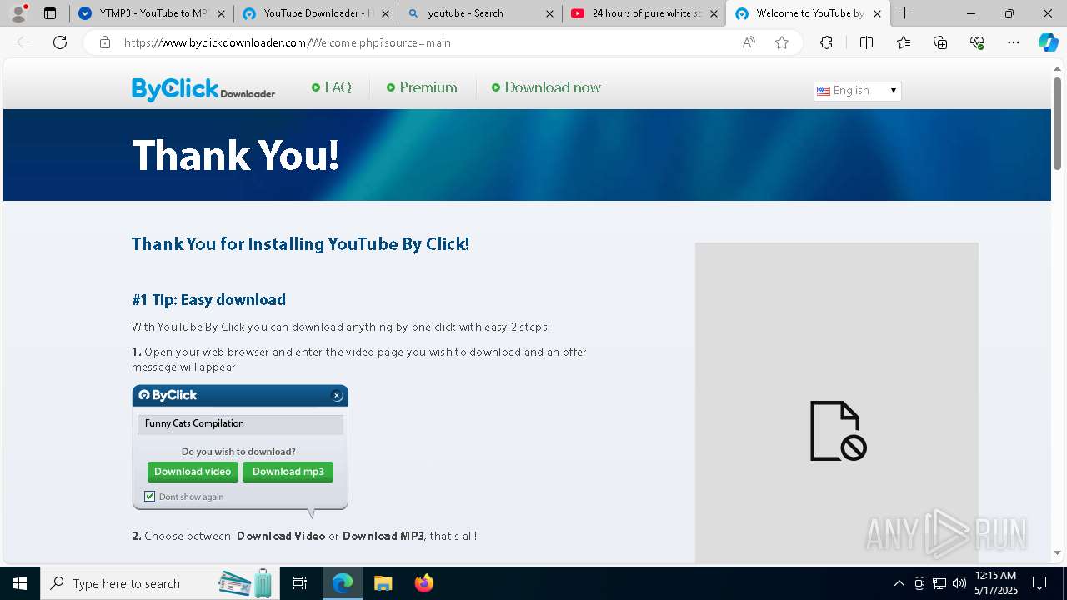Switch to YTMP3 - YouTube to MP3 tab
The width and height of the screenshot is (1067, 600).
coord(152,13)
